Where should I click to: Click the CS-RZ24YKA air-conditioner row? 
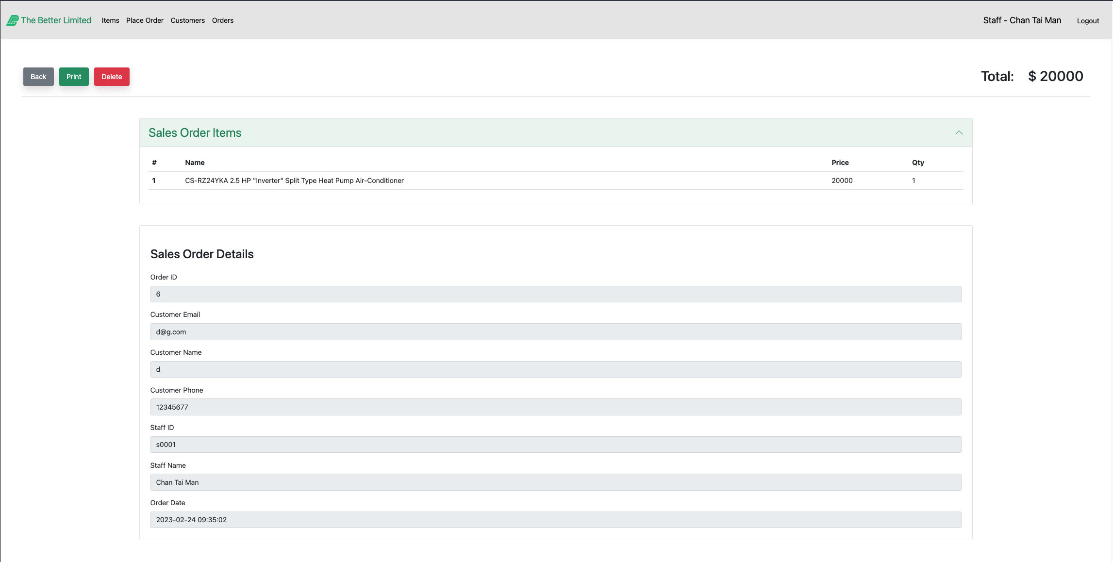[294, 181]
